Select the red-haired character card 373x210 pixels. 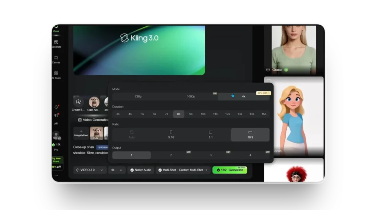pyautogui.click(x=294, y=170)
